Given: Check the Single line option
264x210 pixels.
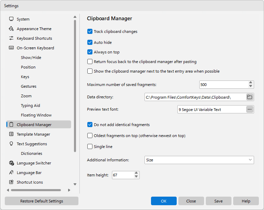Looking at the screenshot, I should point(90,147).
